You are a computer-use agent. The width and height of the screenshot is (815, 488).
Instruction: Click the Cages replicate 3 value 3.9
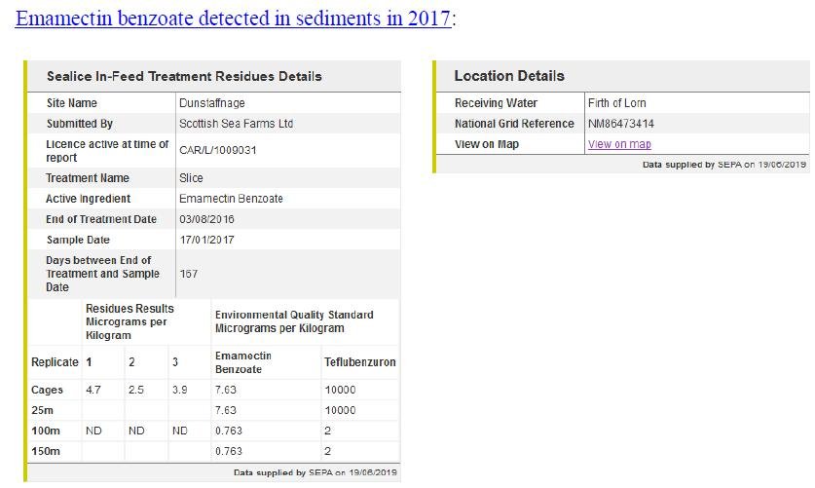coord(179,390)
